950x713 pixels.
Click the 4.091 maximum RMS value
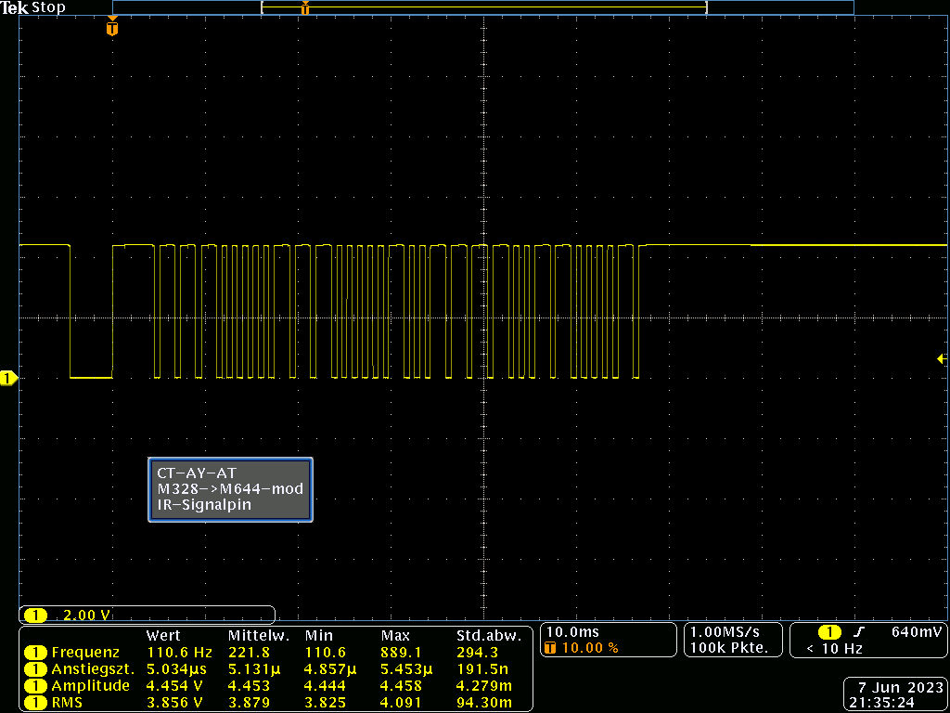pyautogui.click(x=403, y=703)
